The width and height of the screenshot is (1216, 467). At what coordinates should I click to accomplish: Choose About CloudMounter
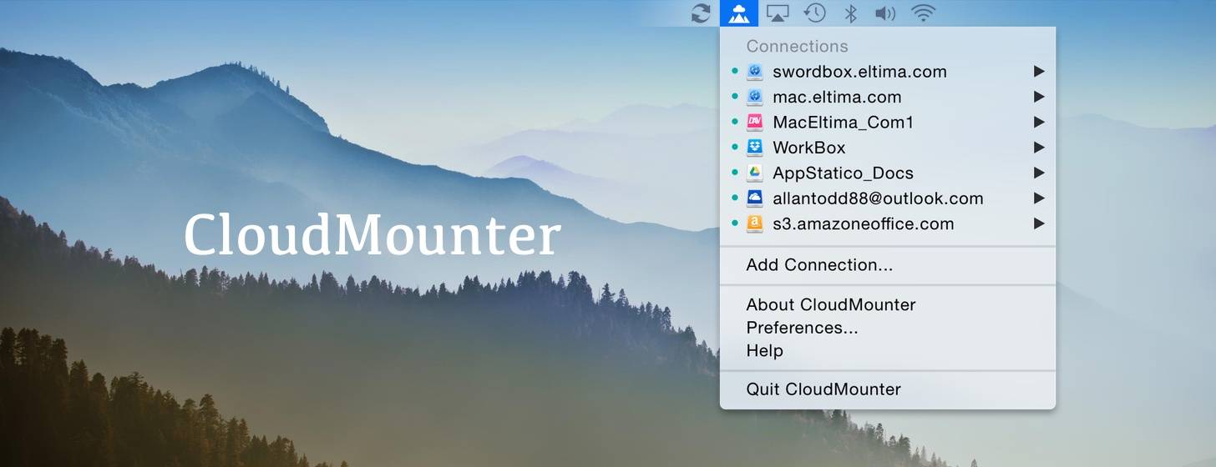point(831,305)
